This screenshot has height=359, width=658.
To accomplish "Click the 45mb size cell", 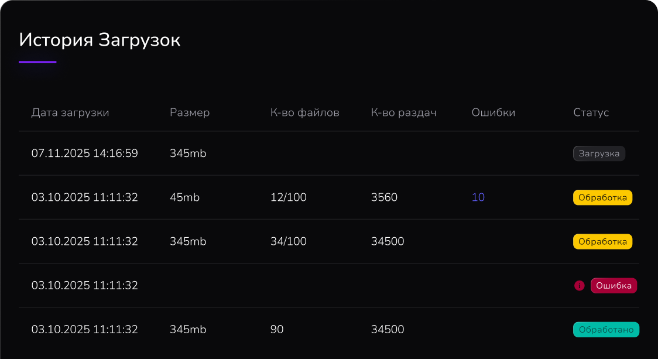I will click(x=185, y=197).
